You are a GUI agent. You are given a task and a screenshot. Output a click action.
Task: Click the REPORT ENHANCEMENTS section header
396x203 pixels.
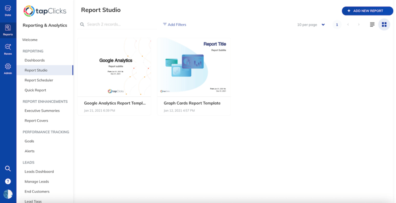[x=45, y=101]
